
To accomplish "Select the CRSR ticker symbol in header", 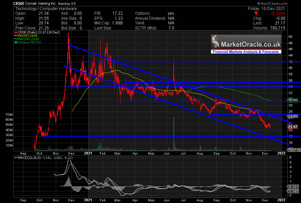I will pos(19,3).
